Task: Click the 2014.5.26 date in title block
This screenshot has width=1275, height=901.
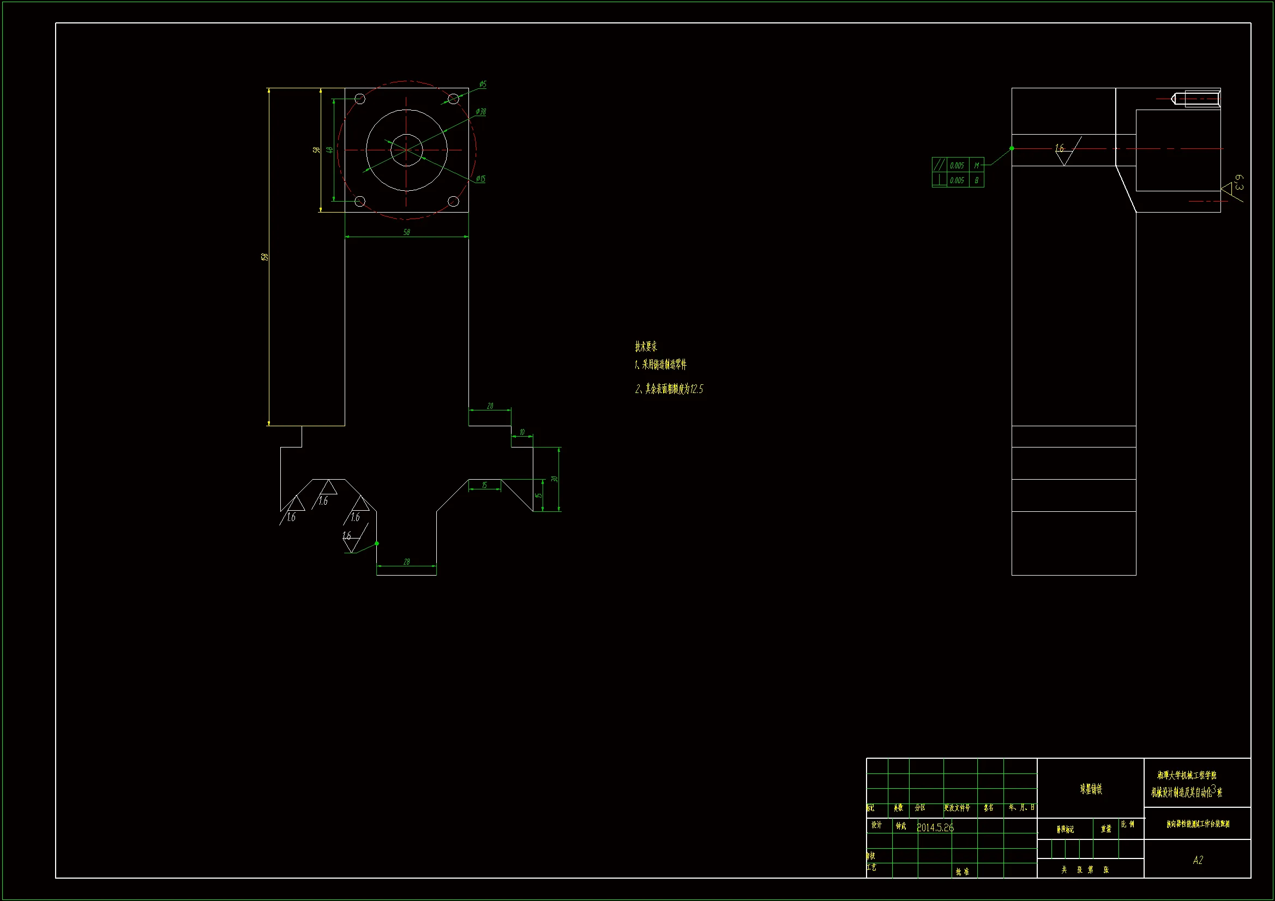Action: point(935,828)
